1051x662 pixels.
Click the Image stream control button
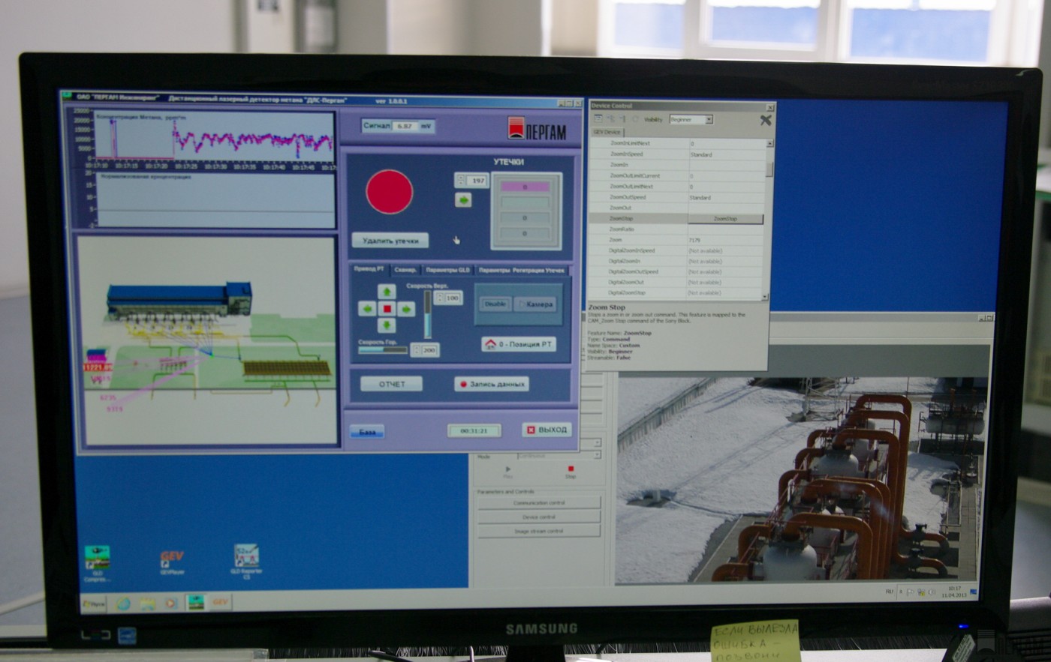(539, 531)
